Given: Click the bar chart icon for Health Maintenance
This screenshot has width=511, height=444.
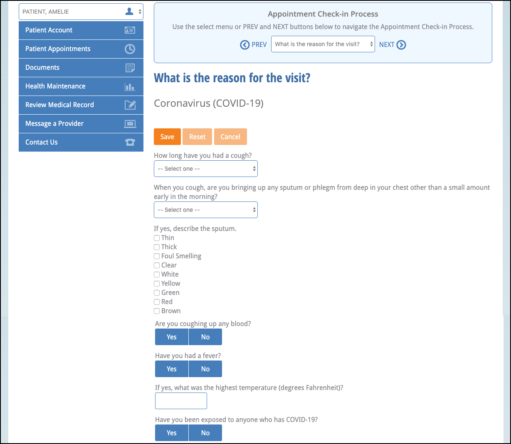Looking at the screenshot, I should pos(130,86).
